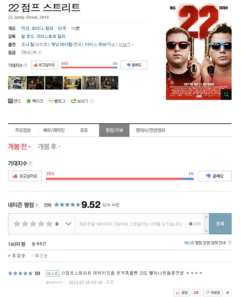Click the 공감 thumbs-up on the best review

pos(182,293)
